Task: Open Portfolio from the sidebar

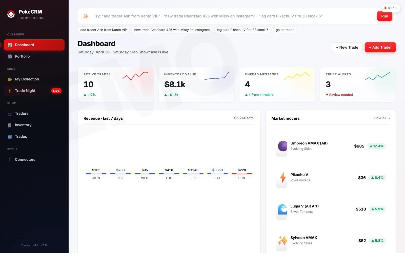Action: (x=34, y=56)
